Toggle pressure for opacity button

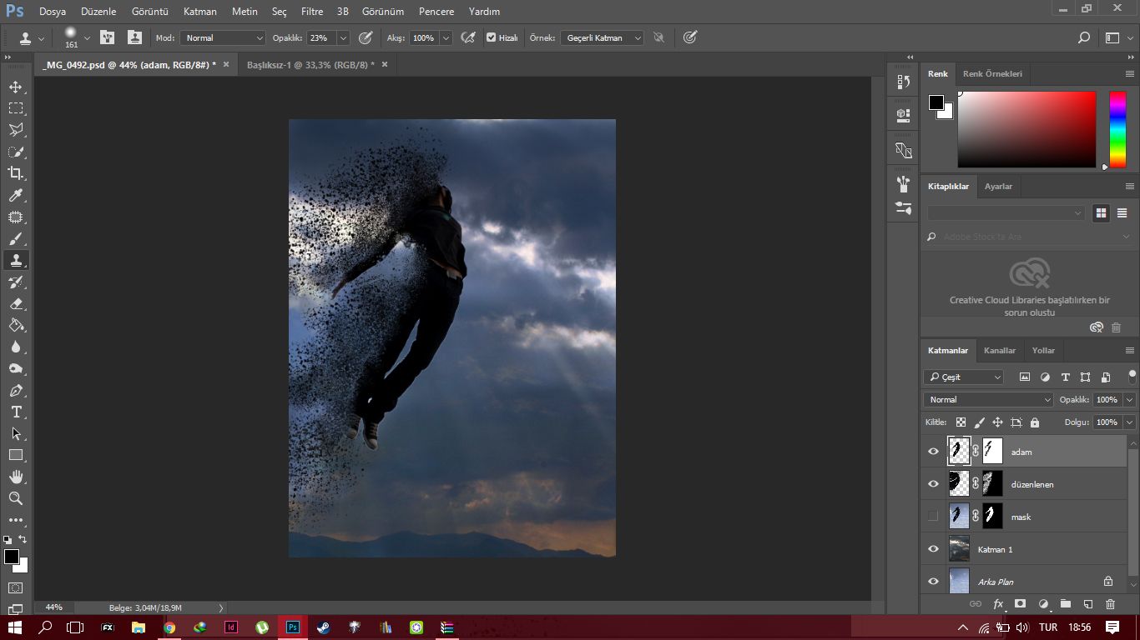click(x=365, y=37)
